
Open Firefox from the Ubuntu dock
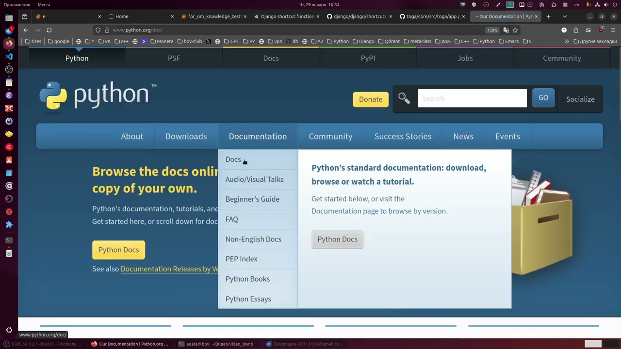click(9, 43)
